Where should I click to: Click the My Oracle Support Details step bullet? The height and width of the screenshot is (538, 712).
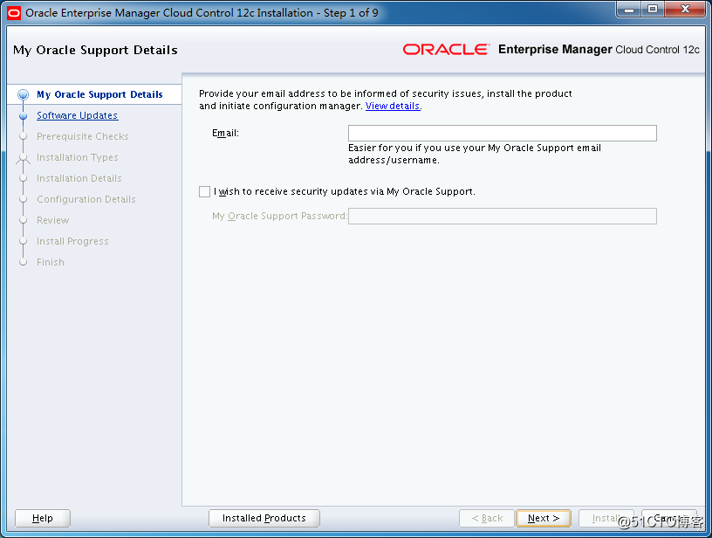coord(23,94)
